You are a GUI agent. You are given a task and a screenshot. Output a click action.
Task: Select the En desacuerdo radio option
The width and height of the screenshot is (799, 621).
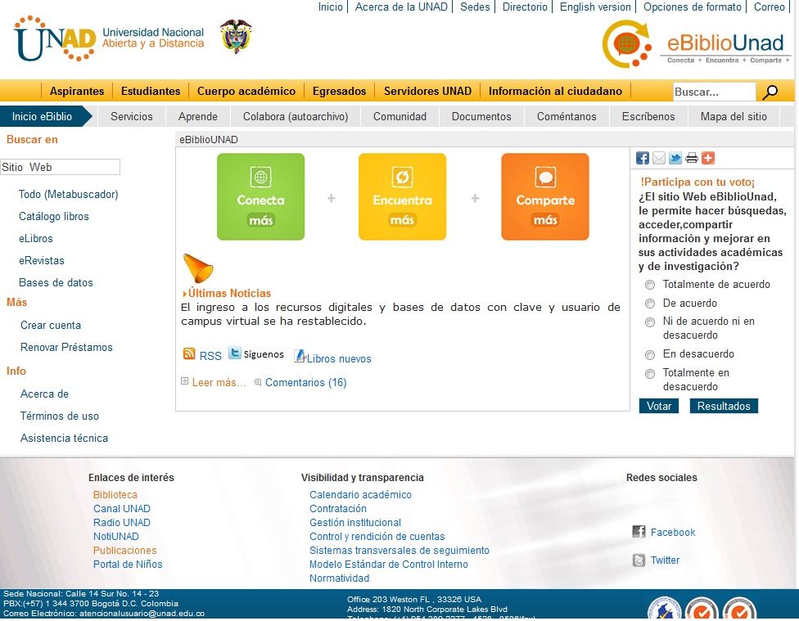650,354
